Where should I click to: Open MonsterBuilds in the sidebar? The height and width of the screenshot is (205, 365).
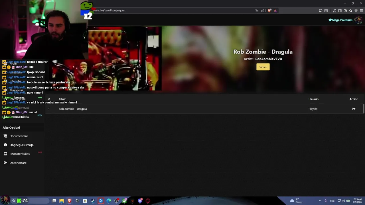click(20, 154)
